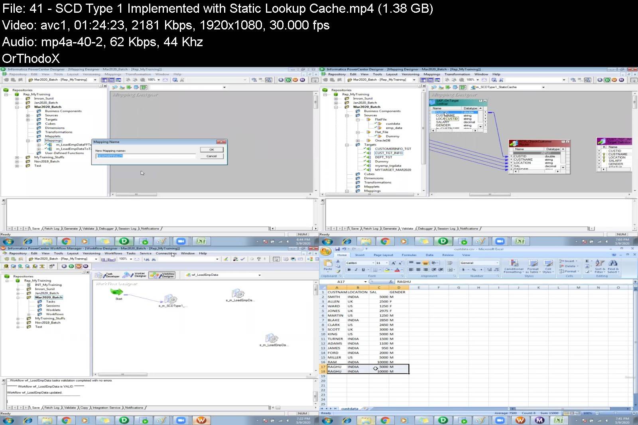The width and height of the screenshot is (638, 425).
Task: Open the Formulas tab in Excel ribbon
Action: pos(409,255)
